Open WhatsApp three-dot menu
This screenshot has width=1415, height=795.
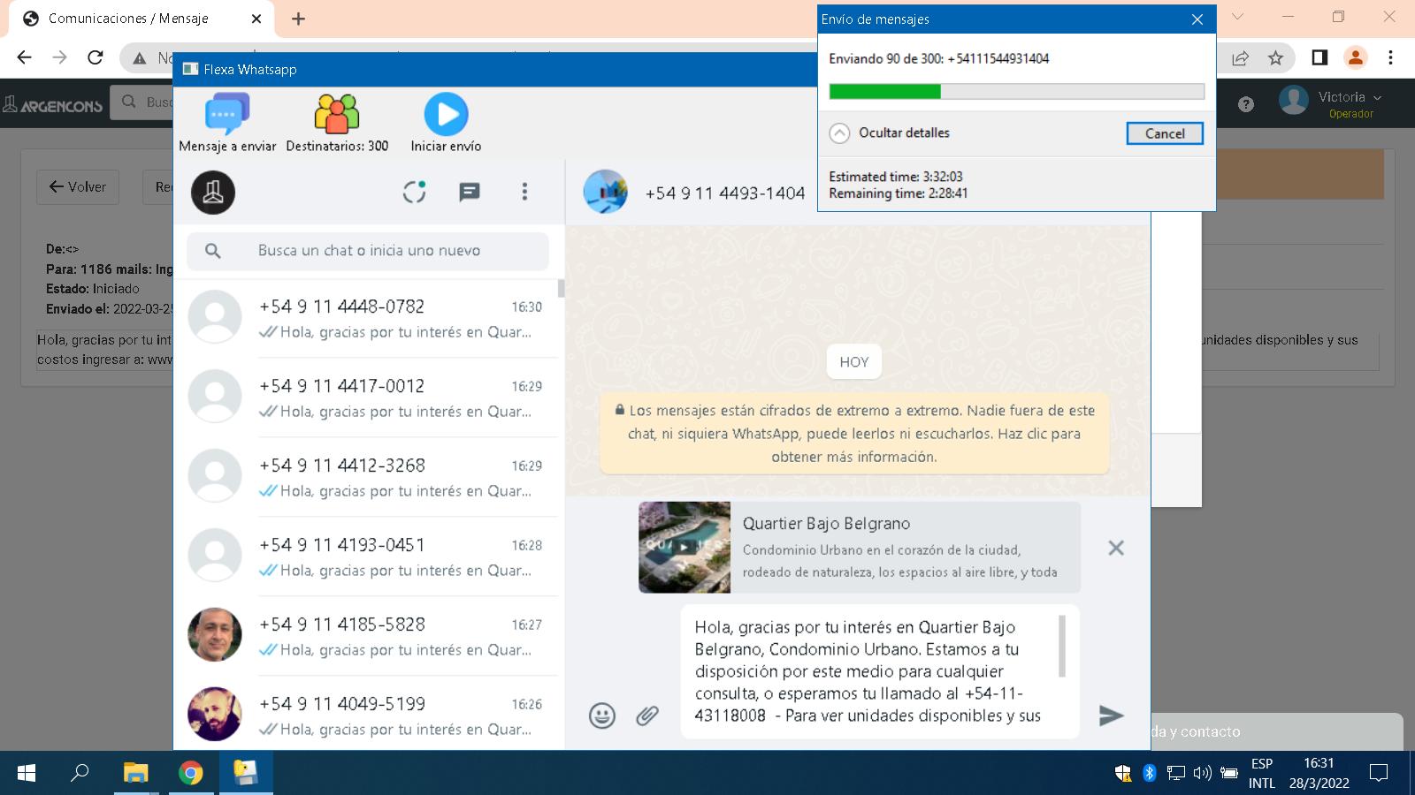524,192
